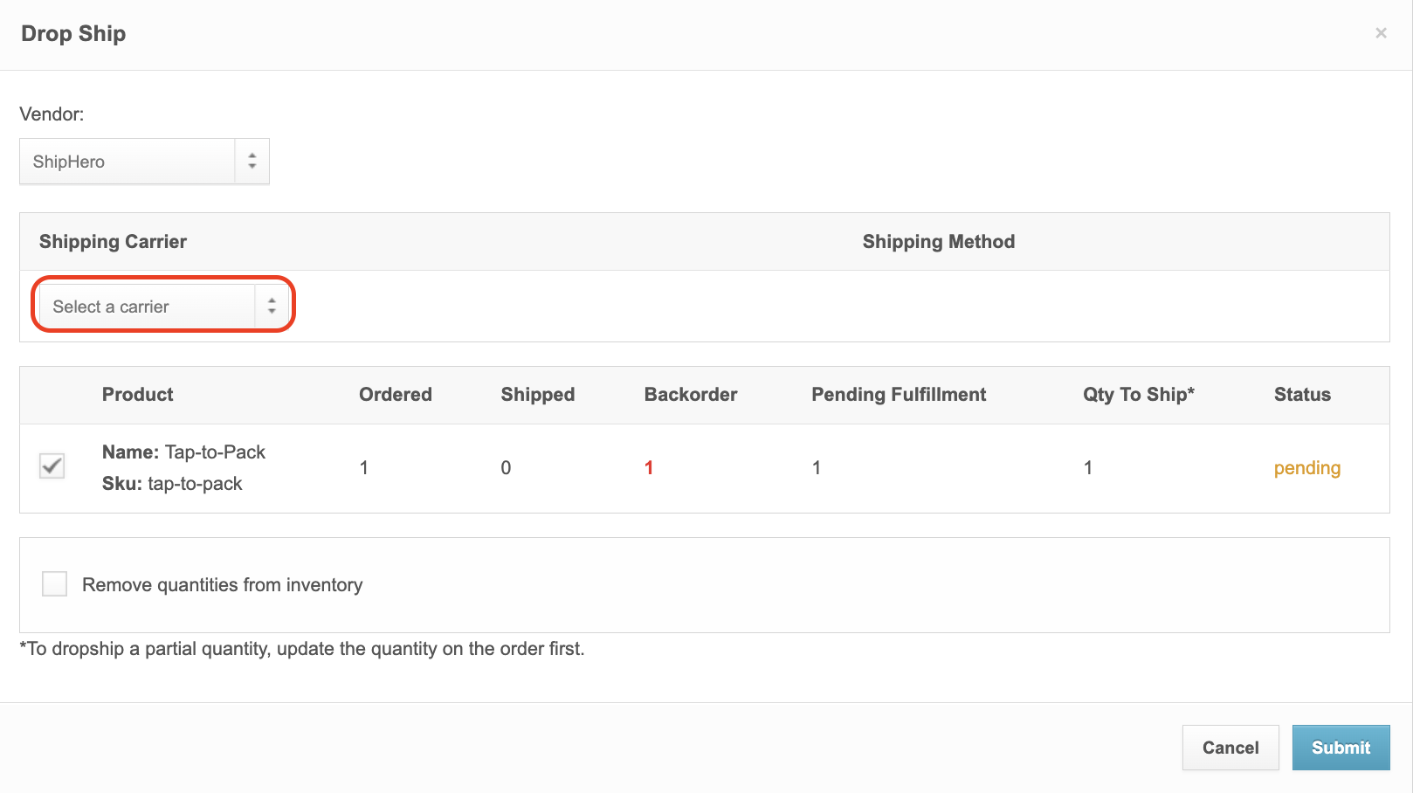Close the Drop Ship dialog

coord(1381,33)
